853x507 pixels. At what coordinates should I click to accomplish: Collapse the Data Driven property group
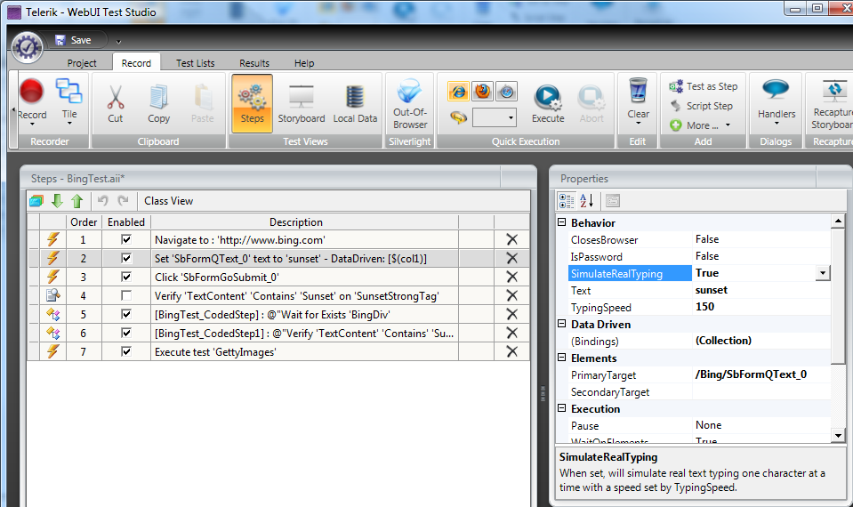(562, 323)
